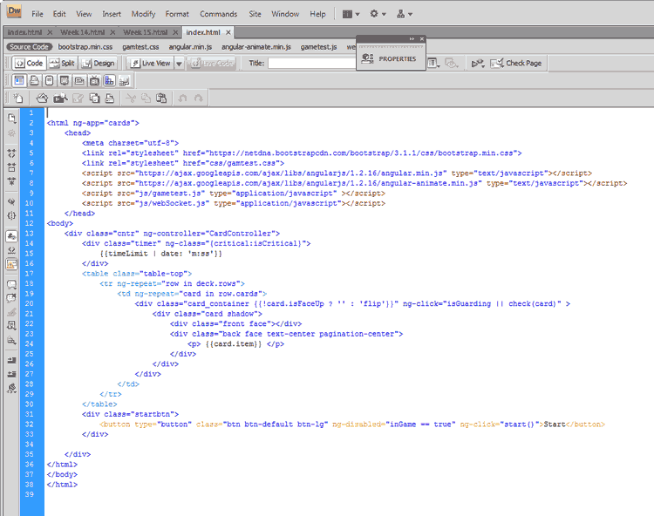Click line number 20 in the gutter
This screenshot has height=516, width=654.
29,303
